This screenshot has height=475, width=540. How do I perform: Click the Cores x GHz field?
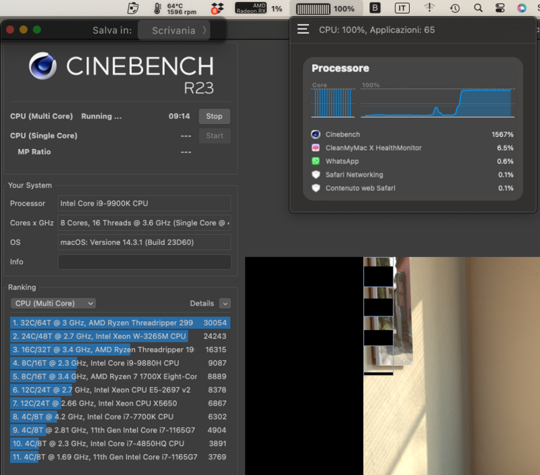click(x=144, y=223)
